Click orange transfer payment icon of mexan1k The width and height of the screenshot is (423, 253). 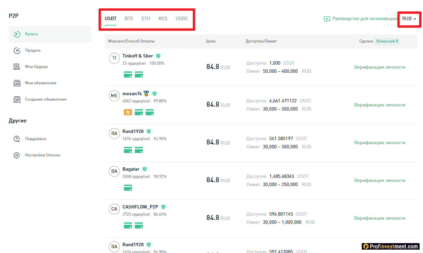(128, 112)
